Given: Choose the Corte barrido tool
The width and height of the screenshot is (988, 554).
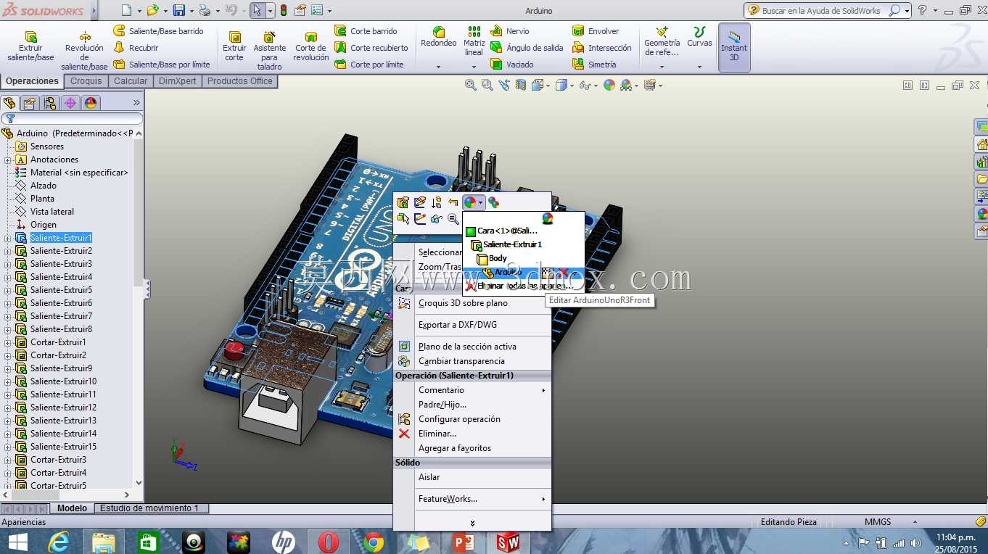Looking at the screenshot, I should [366, 31].
